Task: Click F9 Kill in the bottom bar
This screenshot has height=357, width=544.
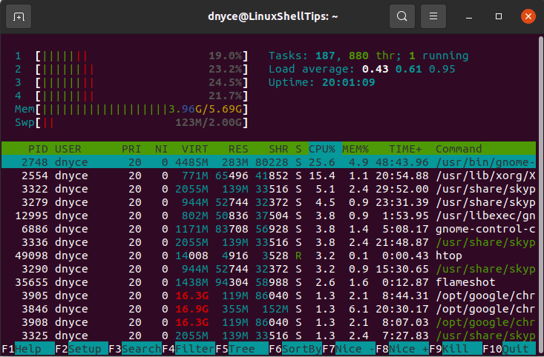Action: 456,349
